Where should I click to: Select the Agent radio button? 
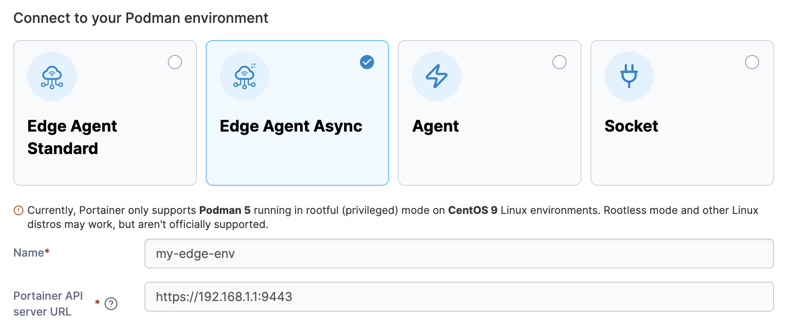(560, 62)
